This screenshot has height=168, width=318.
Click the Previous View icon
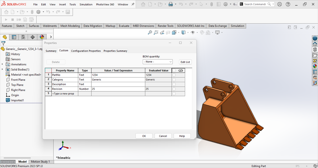tap(162, 32)
